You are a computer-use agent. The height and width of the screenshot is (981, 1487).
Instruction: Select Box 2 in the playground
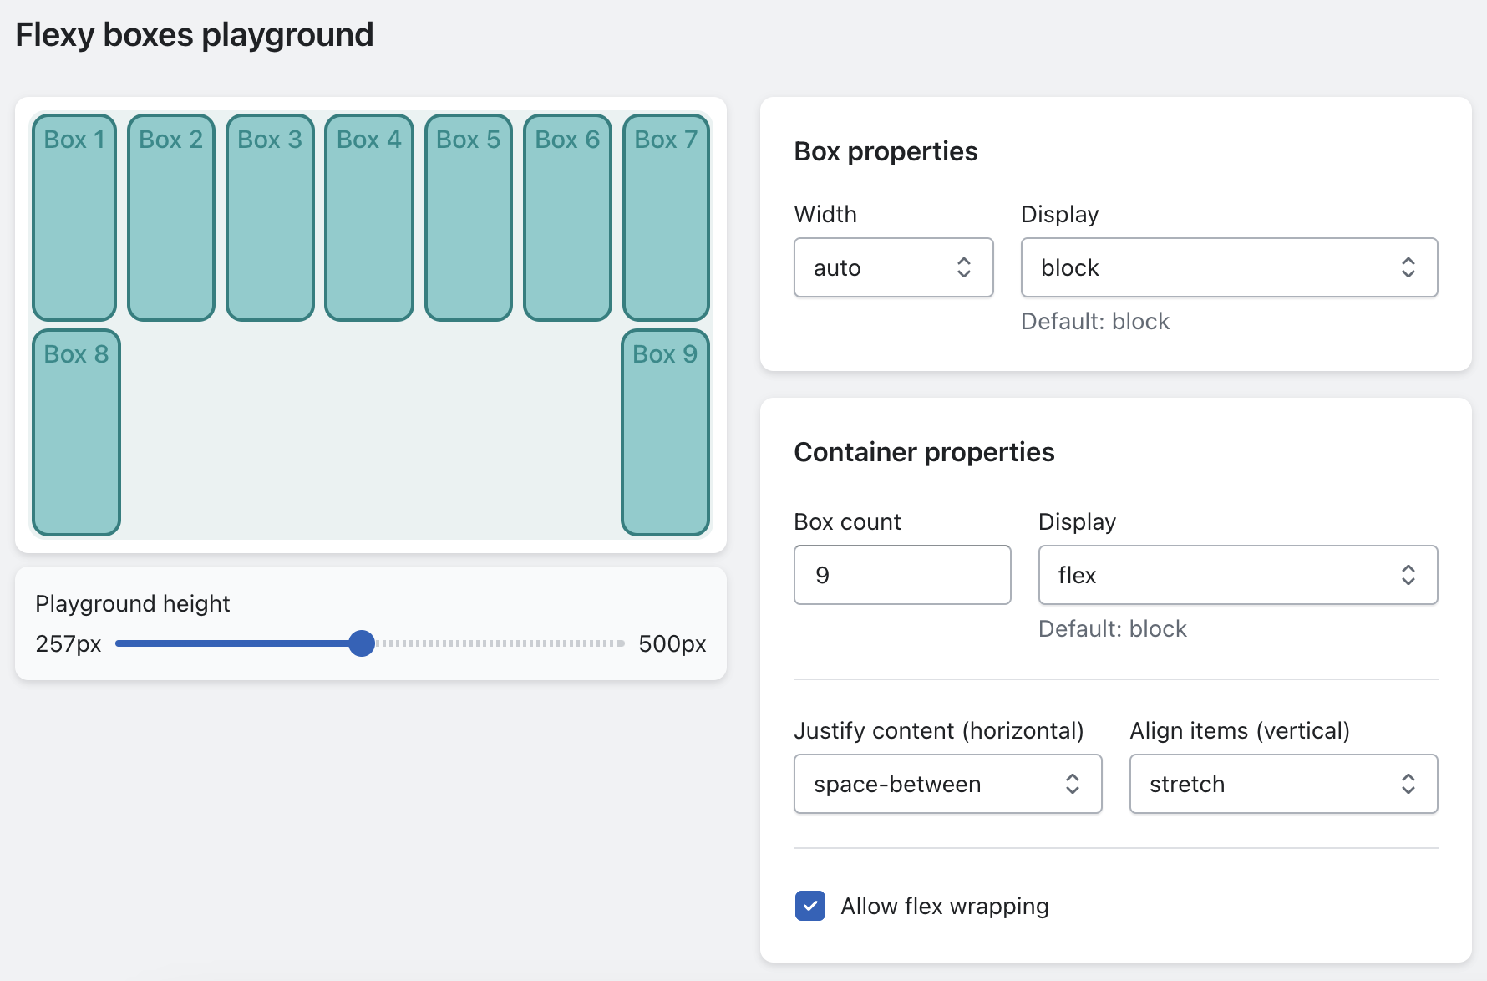click(171, 217)
